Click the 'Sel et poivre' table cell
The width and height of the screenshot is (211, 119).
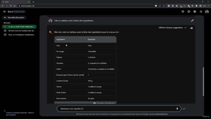click(61, 99)
